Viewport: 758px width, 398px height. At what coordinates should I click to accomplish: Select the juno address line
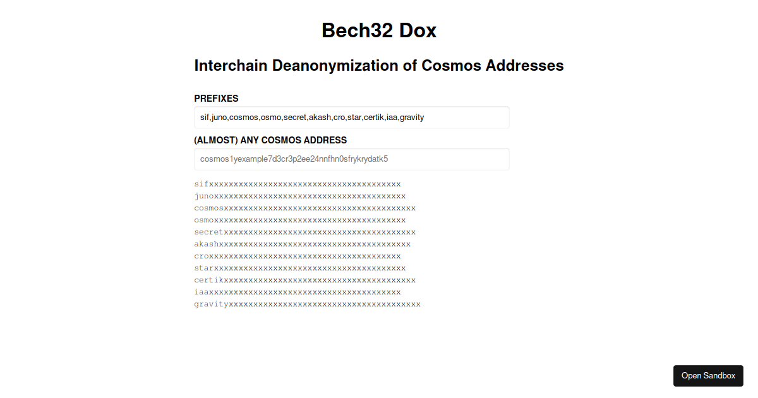pos(299,196)
